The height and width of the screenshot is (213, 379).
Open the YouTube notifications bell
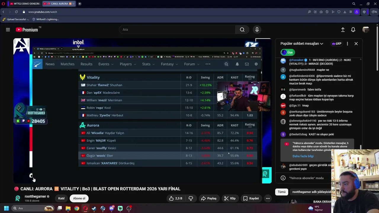coord(353,30)
